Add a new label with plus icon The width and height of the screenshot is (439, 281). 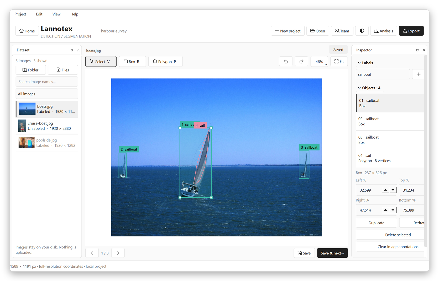(x=419, y=74)
